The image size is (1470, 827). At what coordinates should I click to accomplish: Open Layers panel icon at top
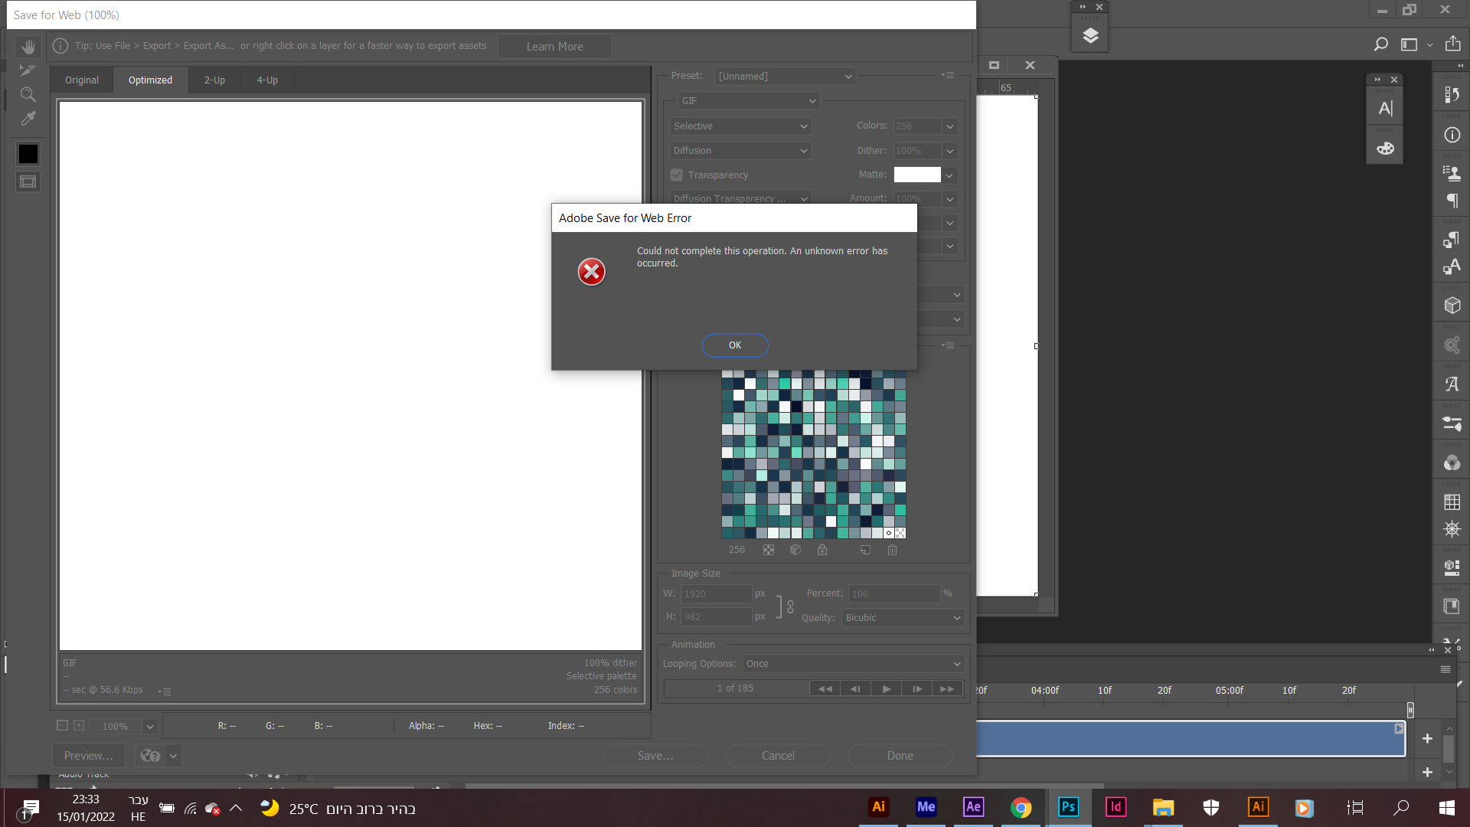click(x=1090, y=36)
